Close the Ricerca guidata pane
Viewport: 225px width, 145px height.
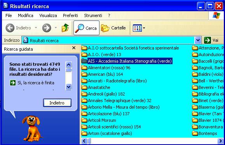[74, 48]
